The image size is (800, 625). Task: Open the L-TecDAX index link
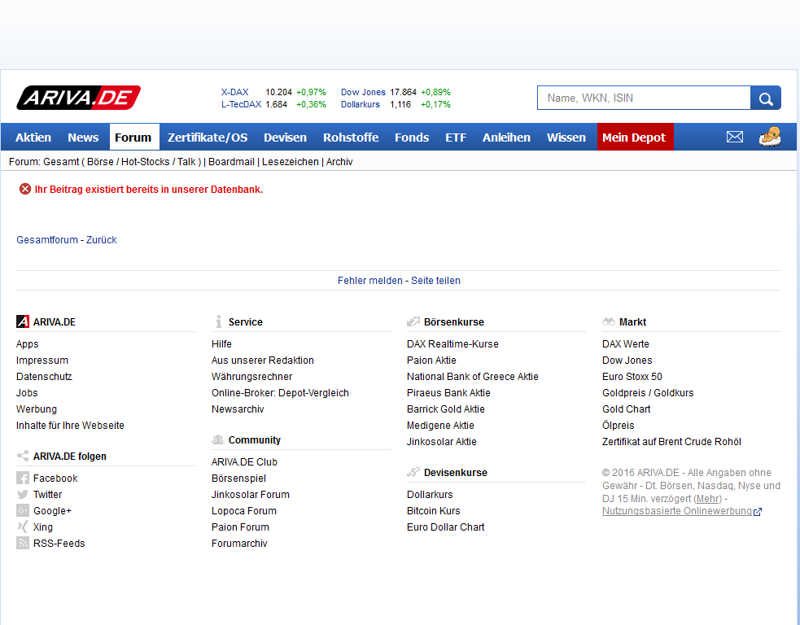coord(241,105)
